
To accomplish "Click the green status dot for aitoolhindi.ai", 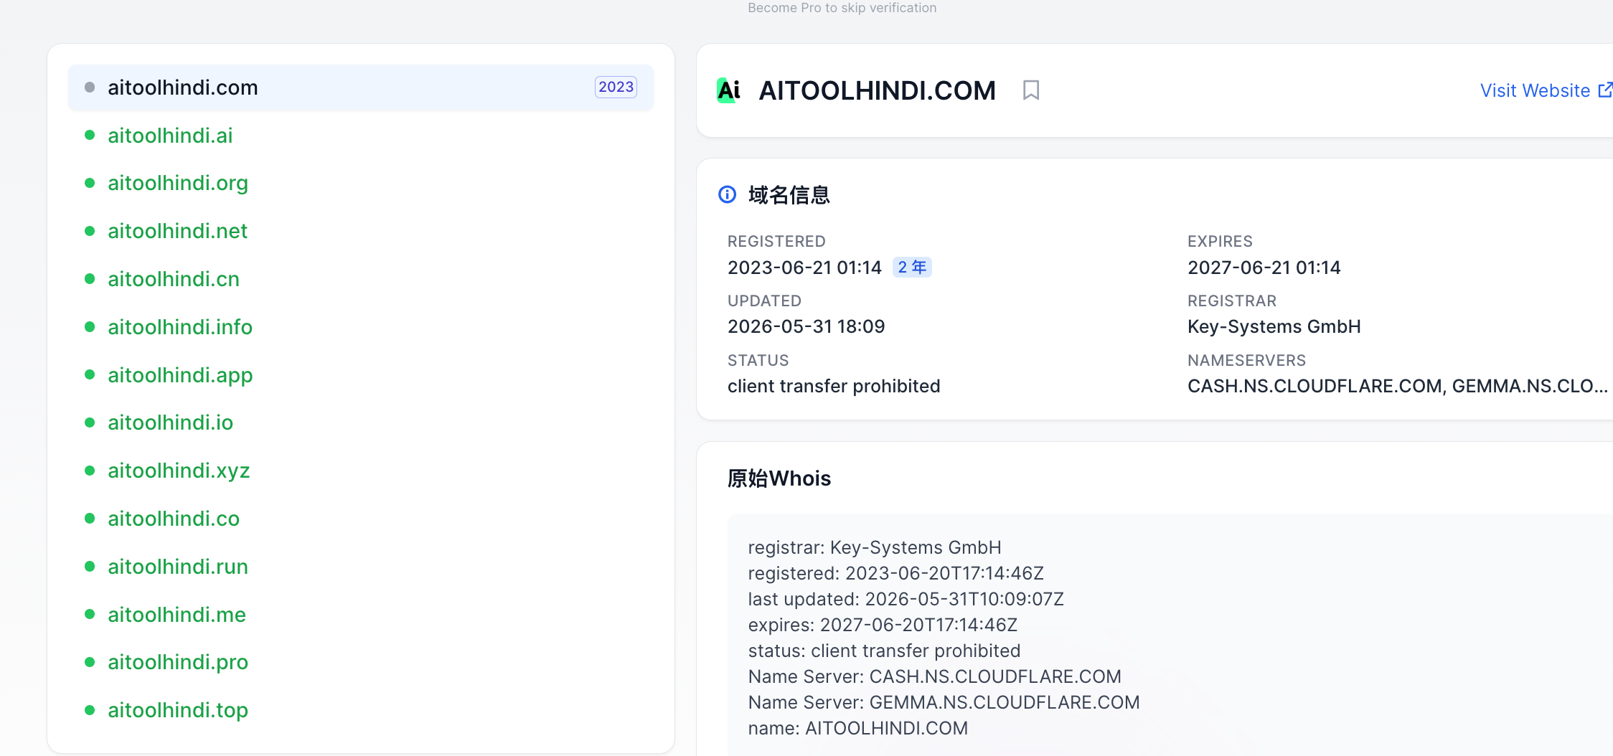I will click(90, 135).
